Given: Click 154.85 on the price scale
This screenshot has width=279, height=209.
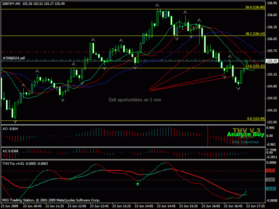Looking at the screenshot, I should [x=272, y=86].
